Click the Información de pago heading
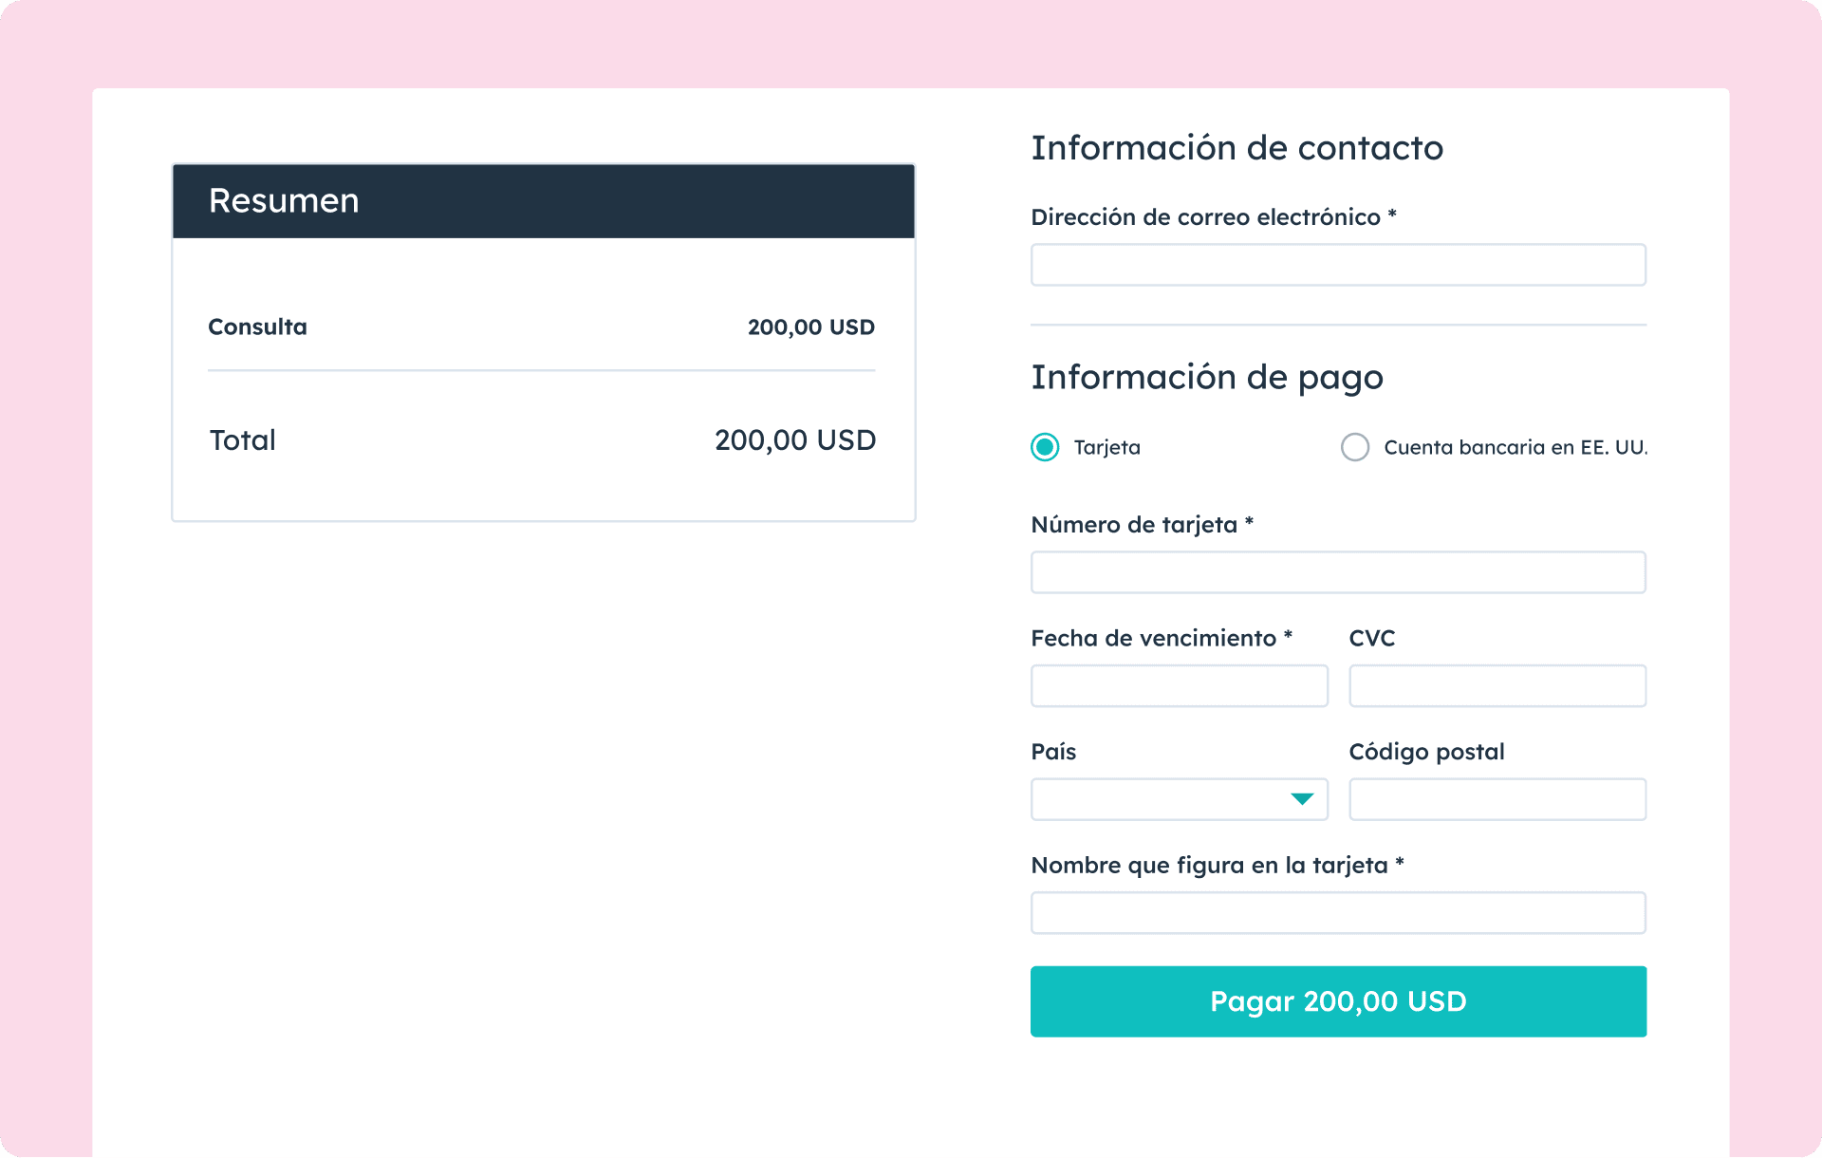Viewport: 1822px width, 1158px height. pos(1207,378)
